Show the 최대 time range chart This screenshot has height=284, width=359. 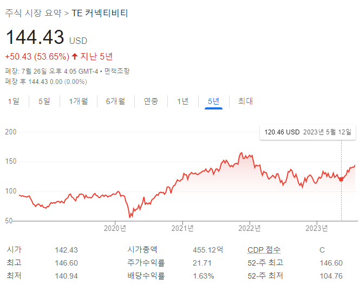(245, 101)
